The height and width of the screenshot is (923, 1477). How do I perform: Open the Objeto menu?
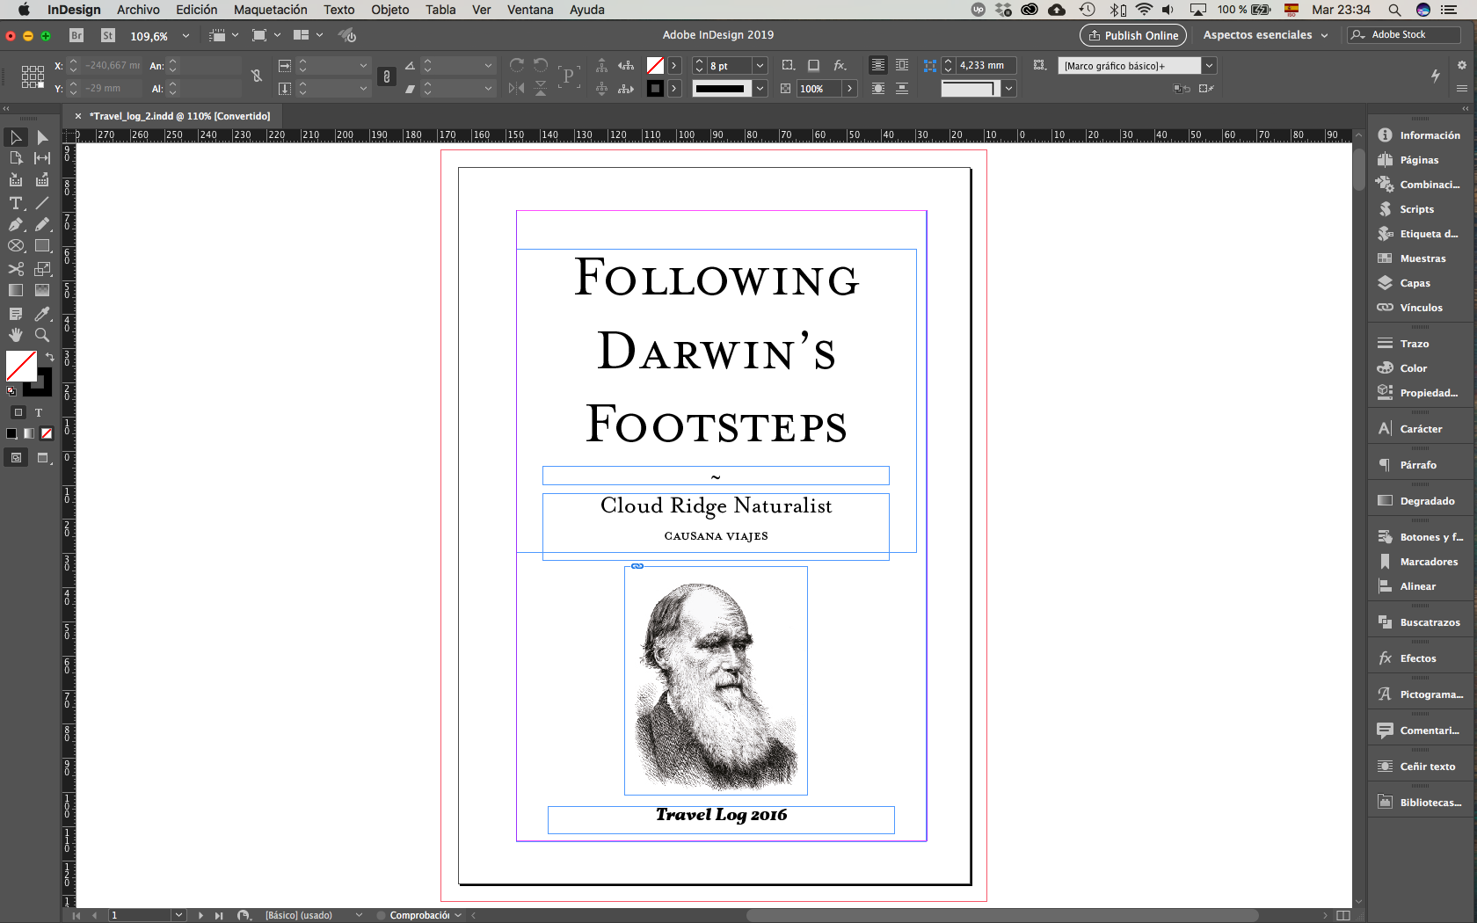(389, 10)
